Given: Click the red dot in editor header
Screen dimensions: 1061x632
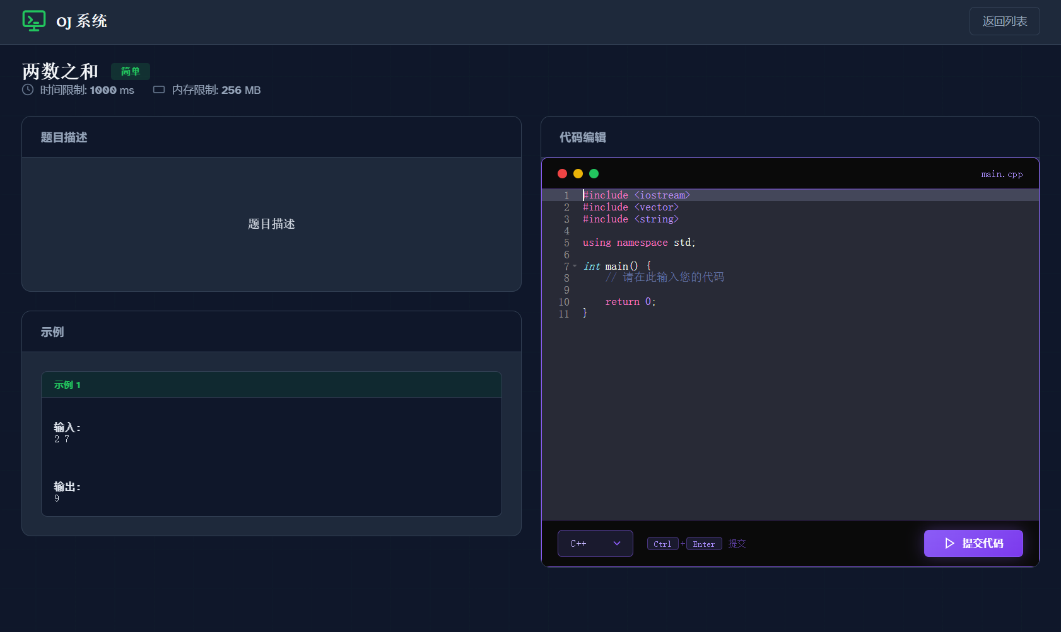Looking at the screenshot, I should 562,173.
